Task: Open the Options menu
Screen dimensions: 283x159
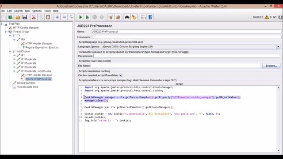Action: (37, 11)
